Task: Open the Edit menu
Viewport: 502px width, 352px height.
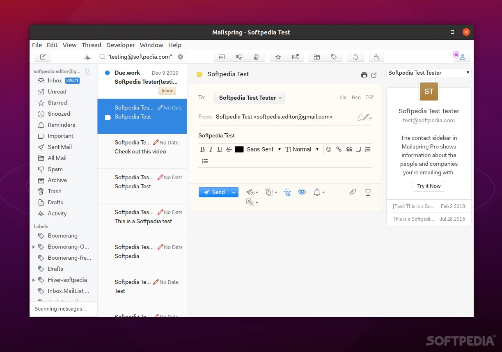Action: (x=52, y=45)
